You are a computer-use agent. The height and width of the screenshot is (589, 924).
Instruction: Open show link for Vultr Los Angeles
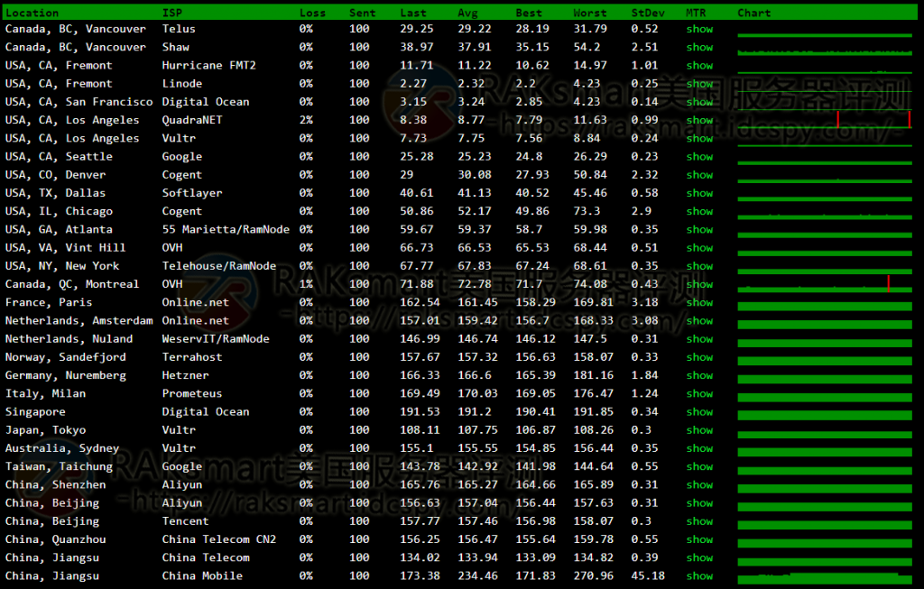(699, 138)
